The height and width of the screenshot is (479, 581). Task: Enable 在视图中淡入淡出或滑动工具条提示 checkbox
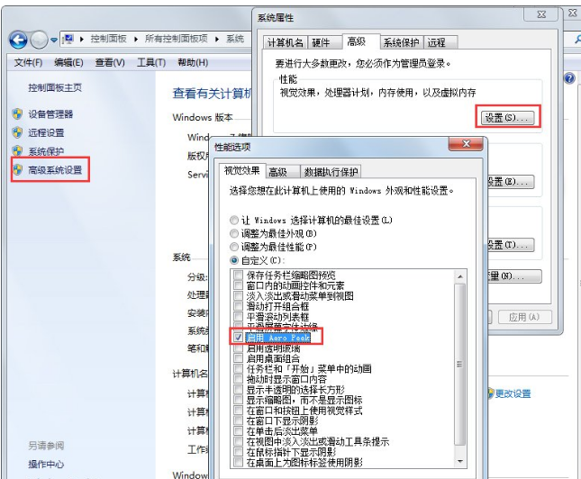238,441
